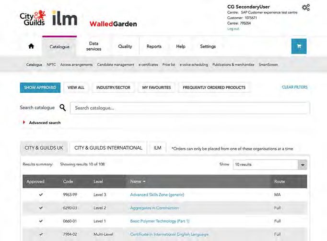The height and width of the screenshot is (241, 327).
Task: Click the Approved column header
Action: pos(35,182)
